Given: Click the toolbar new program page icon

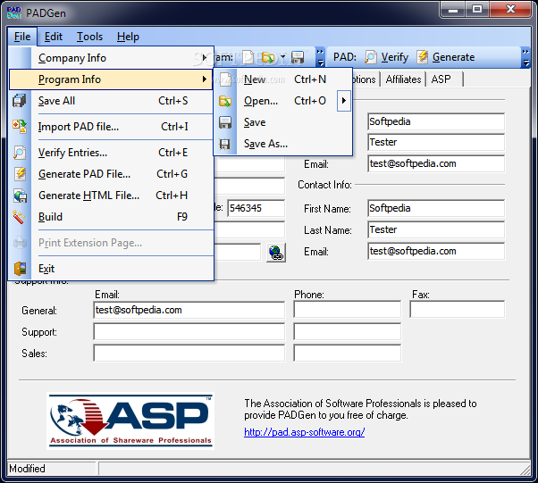Looking at the screenshot, I should [248, 57].
